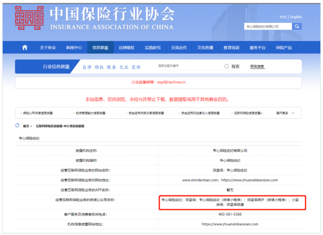Click the 客户服务及消费者投诉电话 label

click(85, 214)
